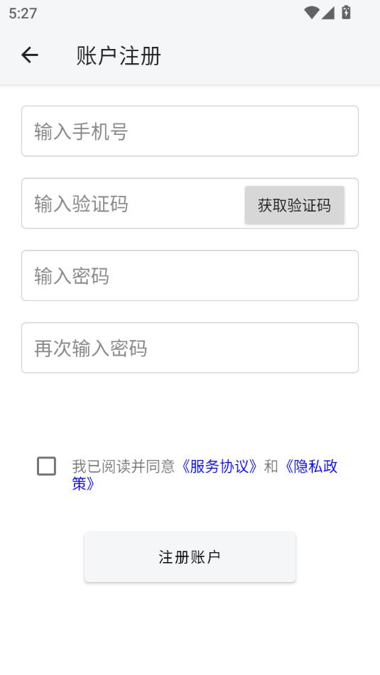Click the 注册账户 register button
380x675 pixels.
point(190,557)
